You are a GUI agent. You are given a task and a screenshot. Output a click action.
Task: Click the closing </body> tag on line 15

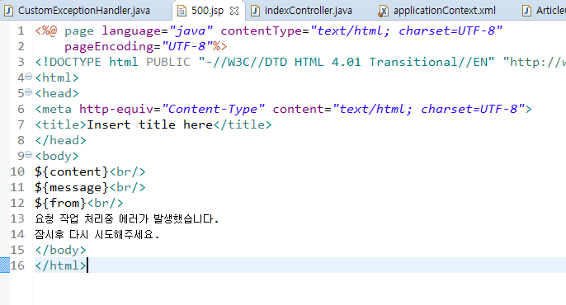pyautogui.click(x=61, y=250)
